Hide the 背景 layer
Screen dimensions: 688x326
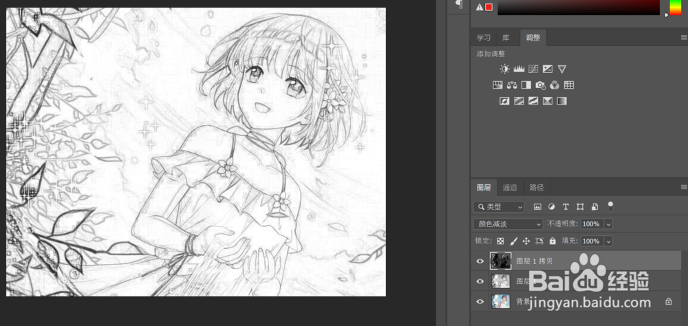(x=480, y=301)
